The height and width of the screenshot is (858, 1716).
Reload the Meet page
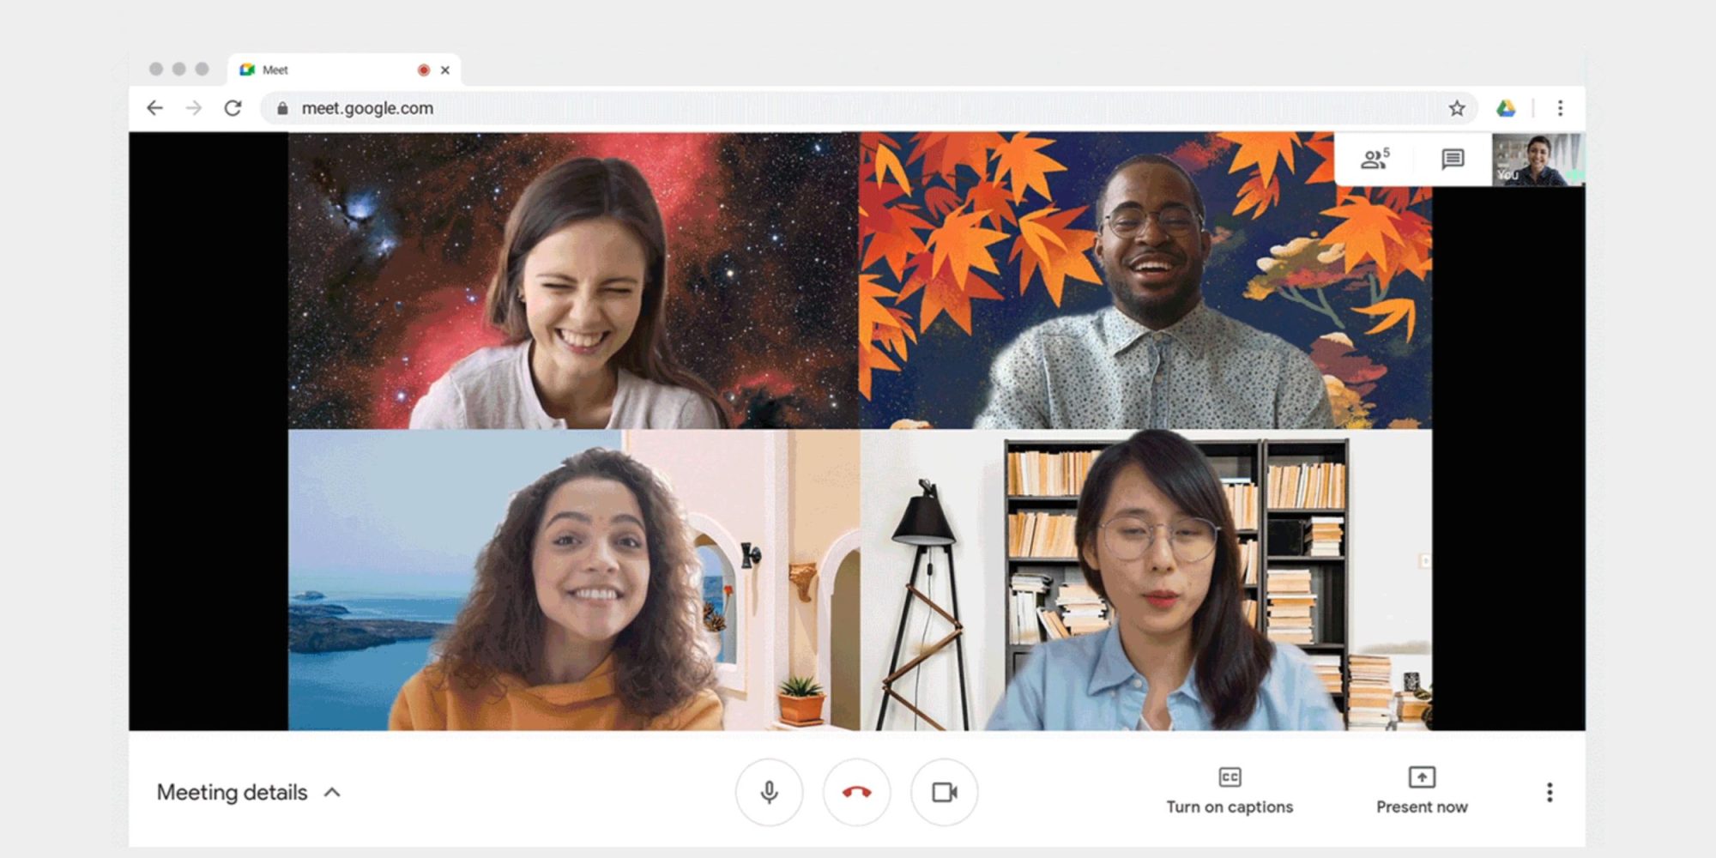tap(233, 108)
